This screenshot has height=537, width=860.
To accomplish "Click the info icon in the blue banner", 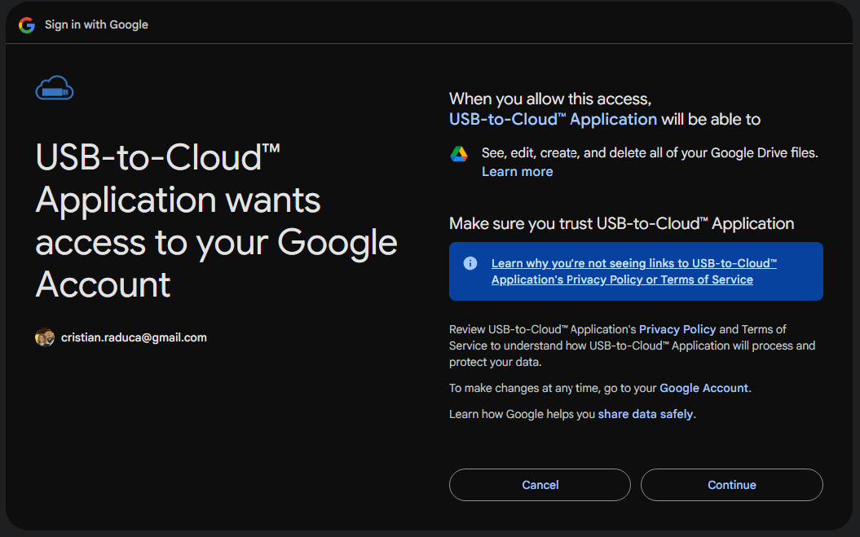I will [x=470, y=263].
